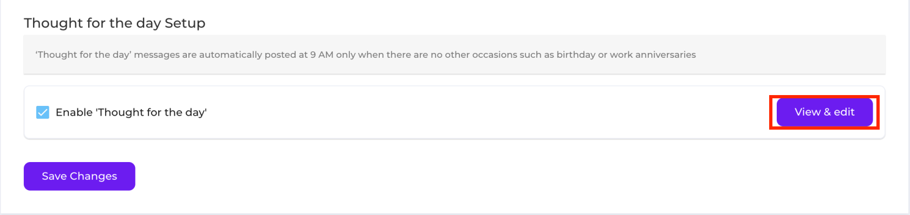Viewport: 910px width, 215px height.
Task: Click the gray info note about 9 AM posting
Action: pyautogui.click(x=454, y=55)
